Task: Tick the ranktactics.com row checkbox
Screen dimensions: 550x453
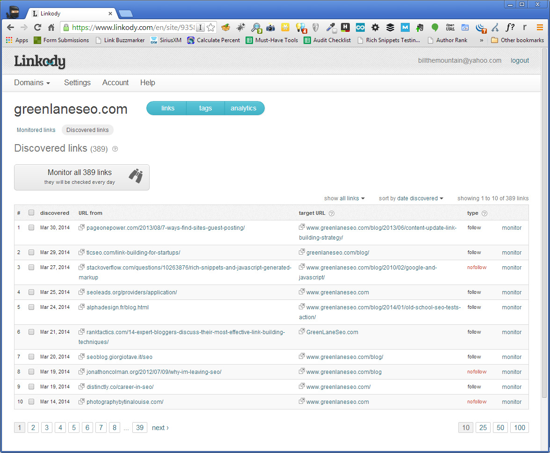Action: [x=31, y=332]
